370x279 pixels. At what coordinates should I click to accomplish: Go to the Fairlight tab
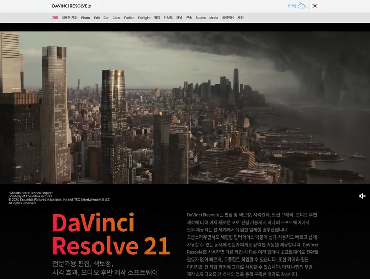144,18
